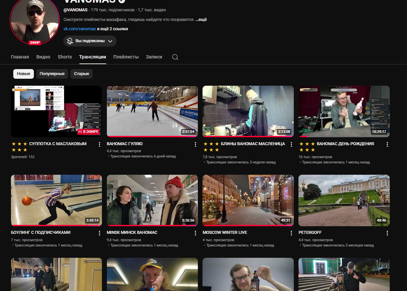
Task: Open options for БОУЛИНГ С ПОДПИСЧИКАМИ video
Action: pyautogui.click(x=99, y=233)
